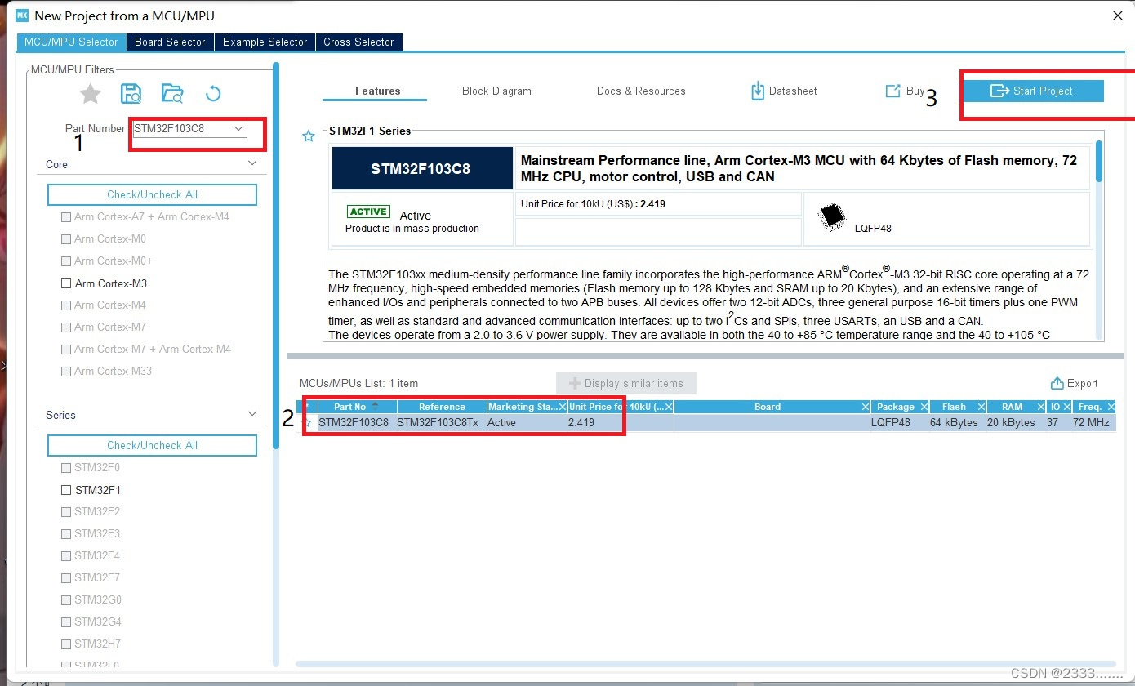The height and width of the screenshot is (686, 1135).
Task: Open the Cross Selector tab
Action: click(x=358, y=42)
